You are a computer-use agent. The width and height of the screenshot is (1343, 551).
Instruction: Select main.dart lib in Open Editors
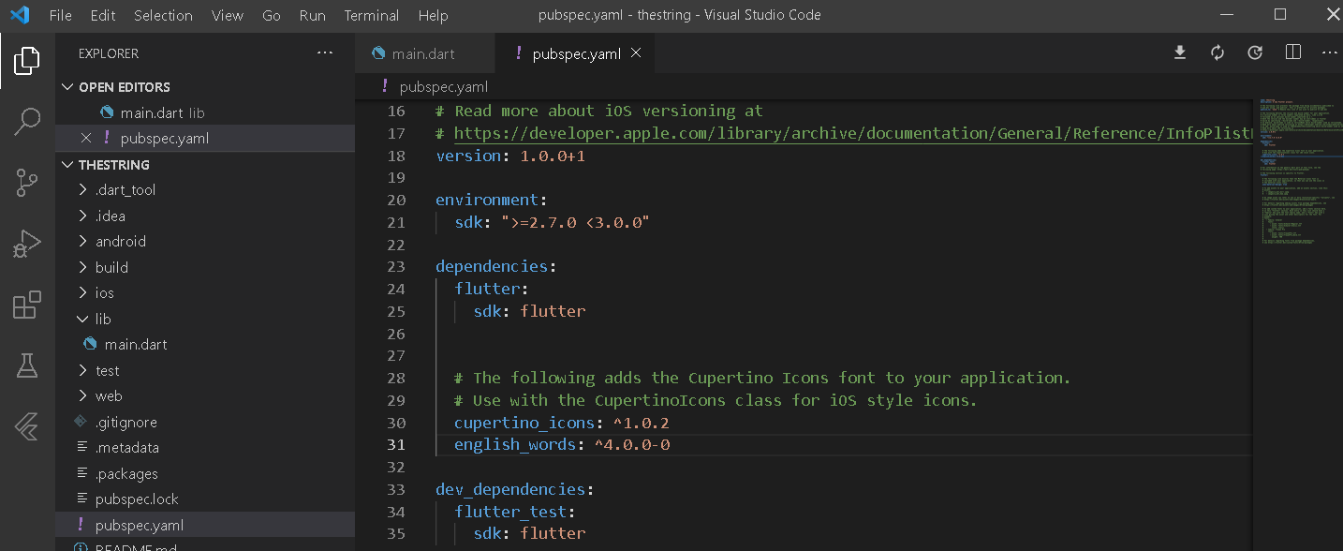pos(205,112)
